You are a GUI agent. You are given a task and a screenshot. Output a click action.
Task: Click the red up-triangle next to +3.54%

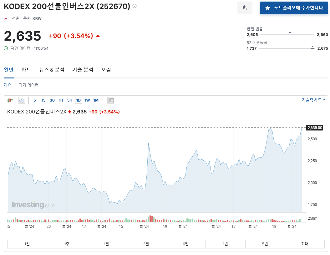pyautogui.click(x=98, y=36)
